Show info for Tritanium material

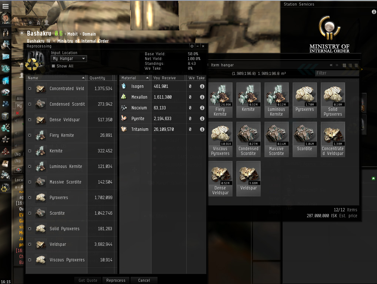click(202, 129)
